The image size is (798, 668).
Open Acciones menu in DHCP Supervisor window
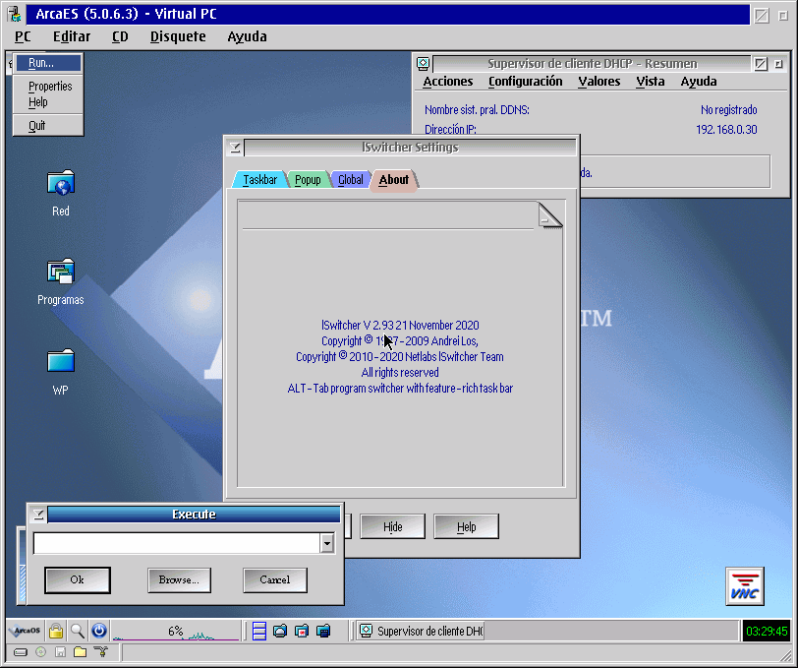pos(448,82)
